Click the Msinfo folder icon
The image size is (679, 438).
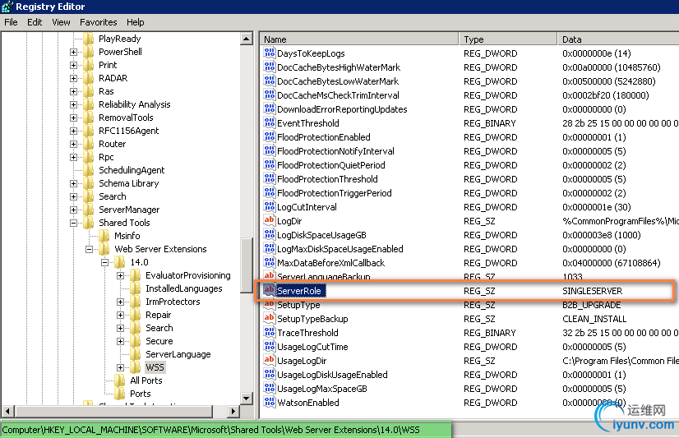point(104,236)
